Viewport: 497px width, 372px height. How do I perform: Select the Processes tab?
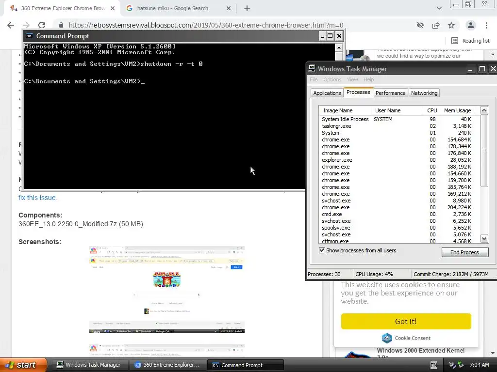pos(358,92)
